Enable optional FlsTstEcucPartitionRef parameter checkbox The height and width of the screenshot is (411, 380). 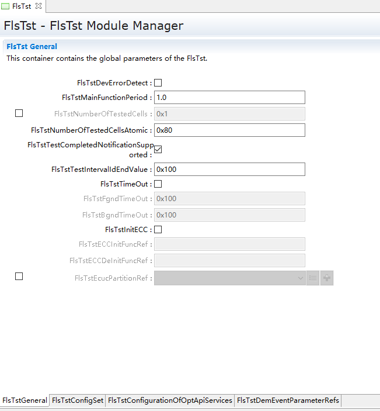19,277
